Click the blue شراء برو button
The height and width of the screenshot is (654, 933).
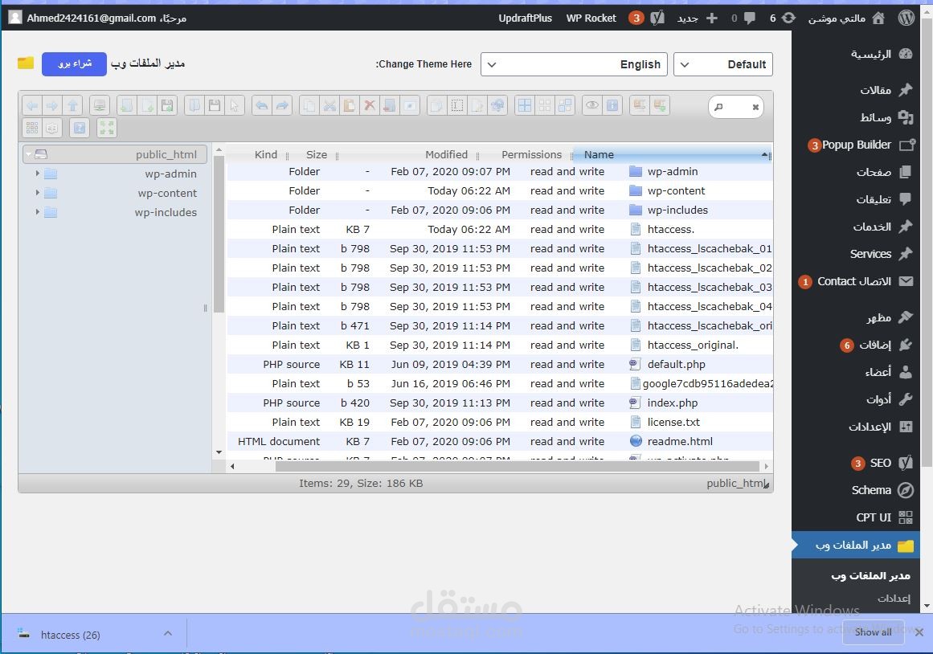click(x=74, y=63)
